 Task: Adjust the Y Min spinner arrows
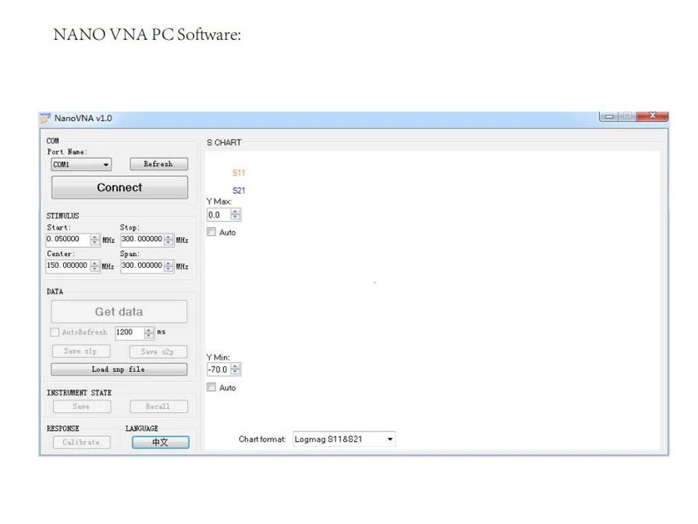(x=236, y=370)
